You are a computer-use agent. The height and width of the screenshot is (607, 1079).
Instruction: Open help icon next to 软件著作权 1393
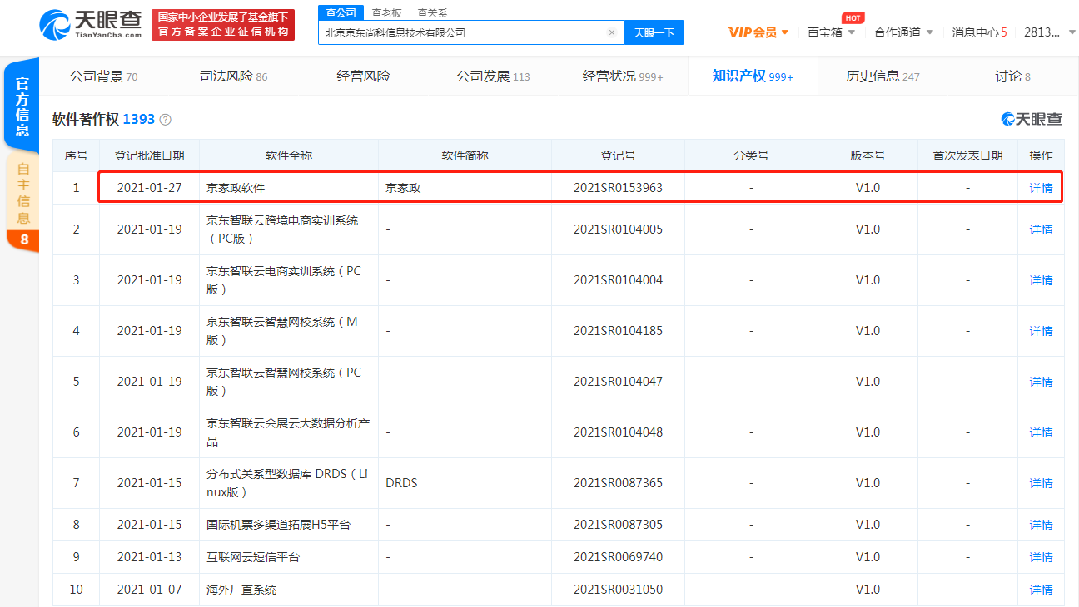click(166, 120)
